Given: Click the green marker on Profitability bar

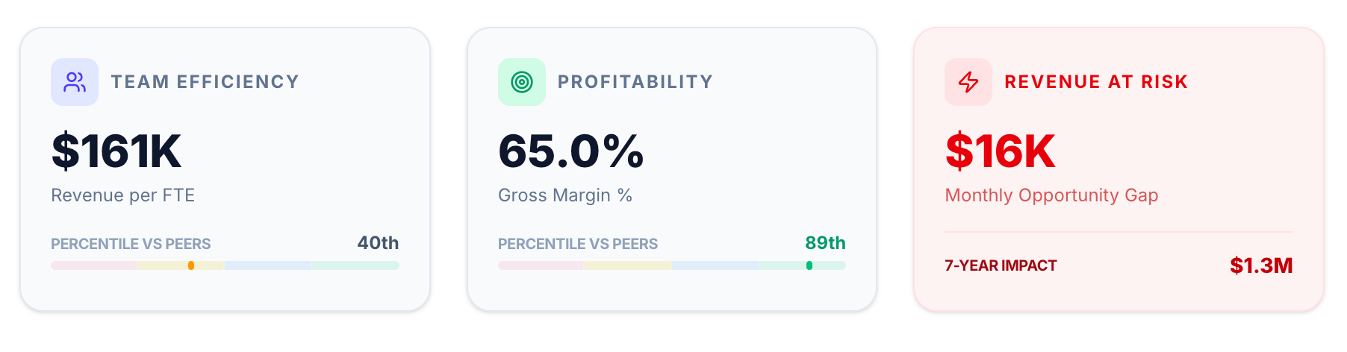Looking at the screenshot, I should pyautogui.click(x=809, y=265).
